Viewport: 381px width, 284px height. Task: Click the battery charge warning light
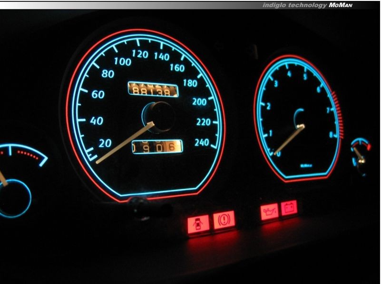point(289,208)
